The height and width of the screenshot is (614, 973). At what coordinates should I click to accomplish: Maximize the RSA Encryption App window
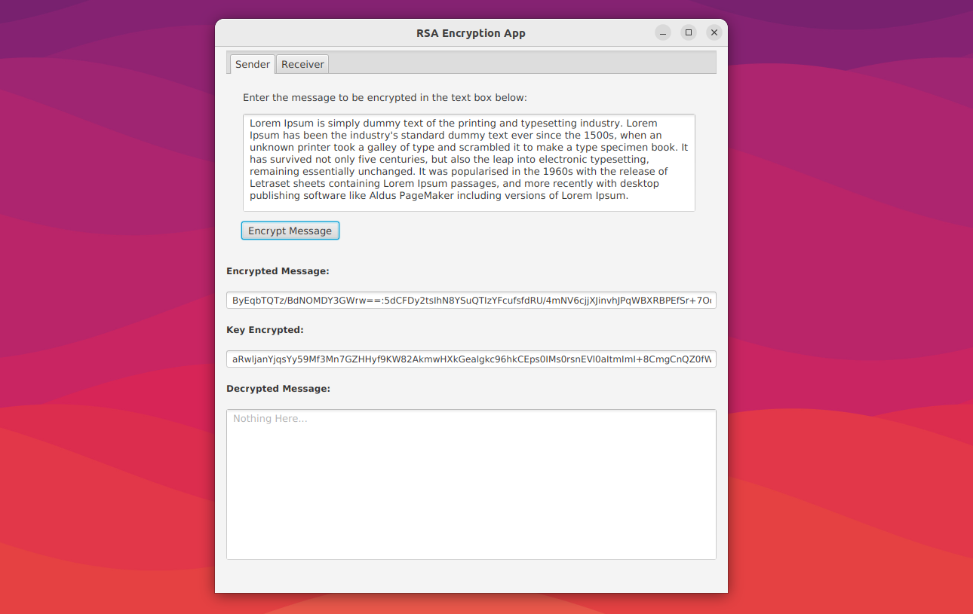point(689,32)
